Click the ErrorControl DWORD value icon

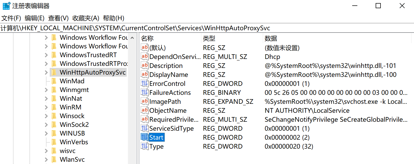pos(144,84)
